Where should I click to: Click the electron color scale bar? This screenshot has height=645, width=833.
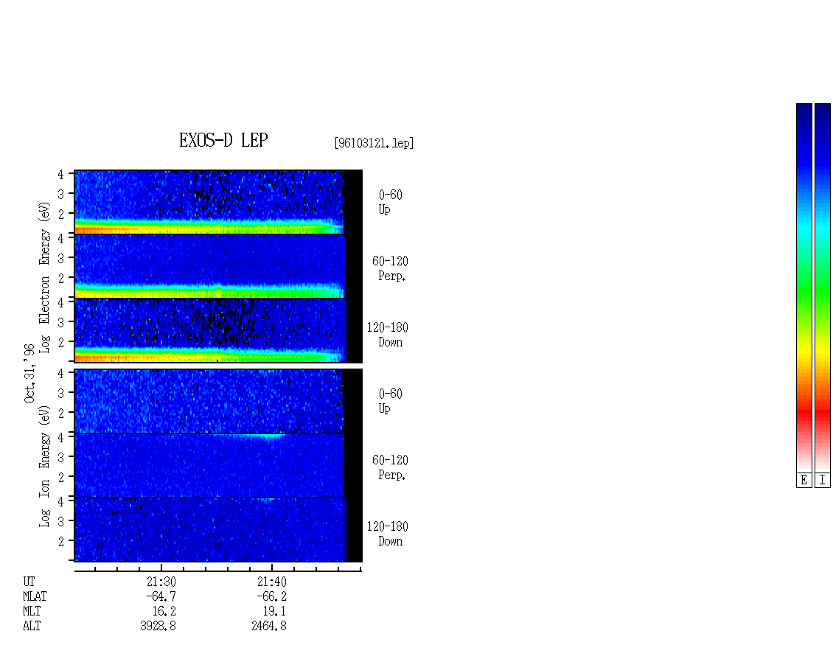[804, 287]
